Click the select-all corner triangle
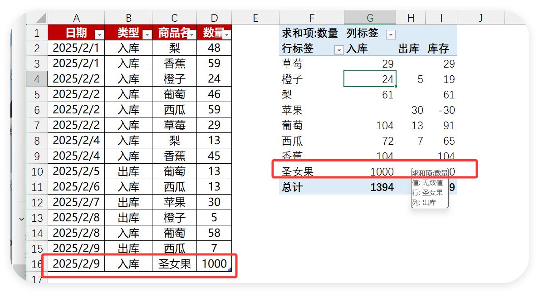Screen dimensions: 539x293 click(x=41, y=18)
